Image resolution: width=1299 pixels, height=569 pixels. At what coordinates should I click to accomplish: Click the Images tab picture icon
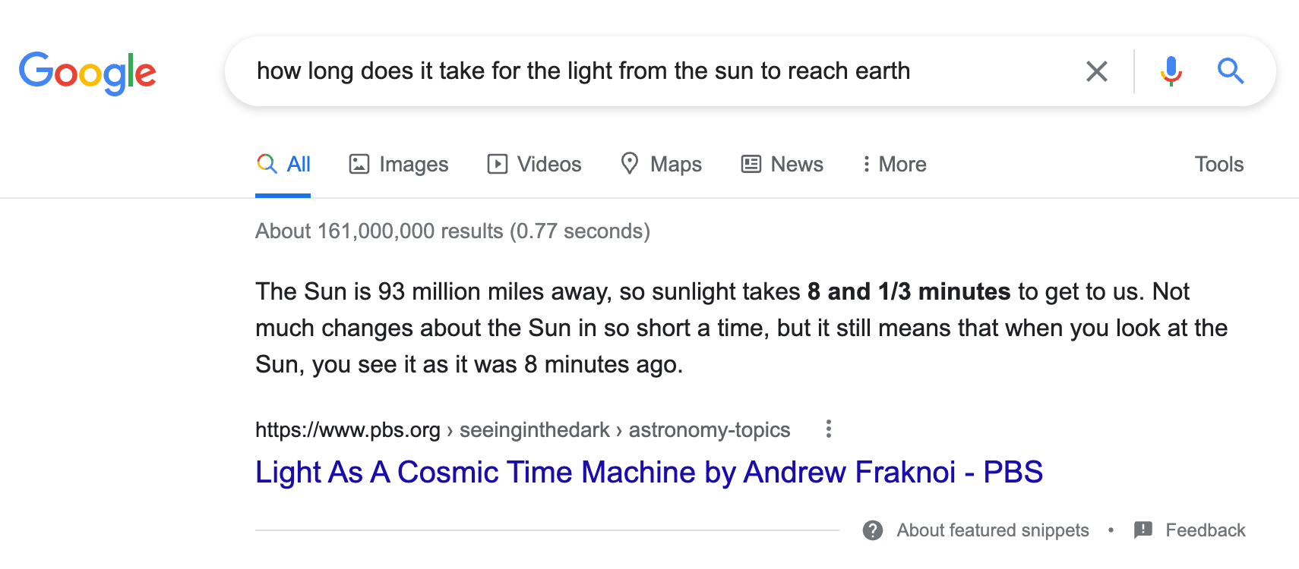tap(359, 164)
